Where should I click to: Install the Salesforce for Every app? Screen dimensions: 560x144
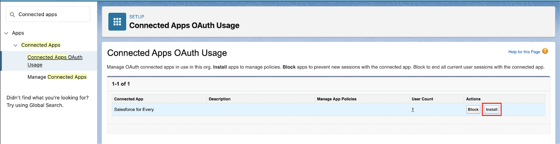click(x=492, y=109)
